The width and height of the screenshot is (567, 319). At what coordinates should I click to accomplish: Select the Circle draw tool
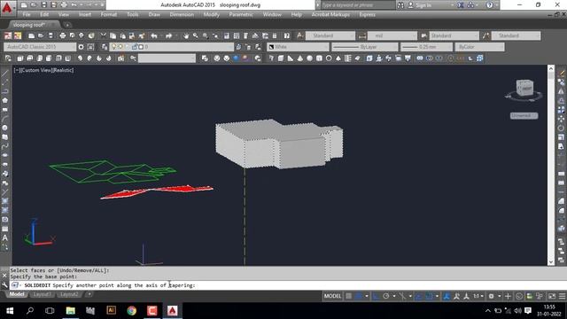click(x=5, y=128)
